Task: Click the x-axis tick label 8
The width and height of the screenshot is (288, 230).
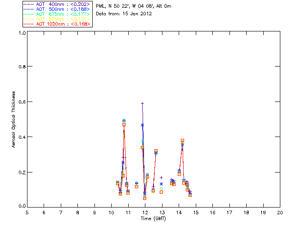Action: click(78, 212)
